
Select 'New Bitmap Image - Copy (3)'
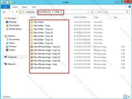[47, 50]
